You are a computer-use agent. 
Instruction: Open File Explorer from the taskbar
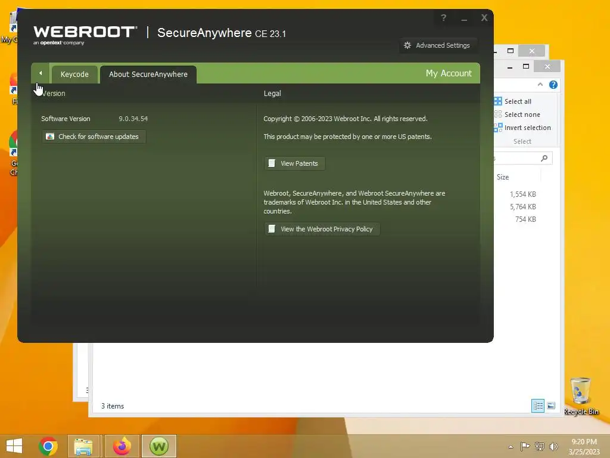pos(83,446)
